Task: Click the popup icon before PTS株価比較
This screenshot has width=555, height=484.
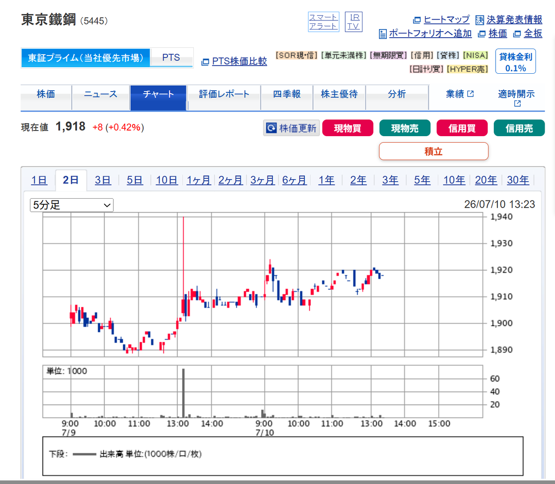Action: (x=206, y=62)
